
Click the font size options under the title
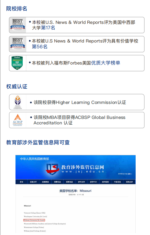pyautogui.click(x=76, y=195)
